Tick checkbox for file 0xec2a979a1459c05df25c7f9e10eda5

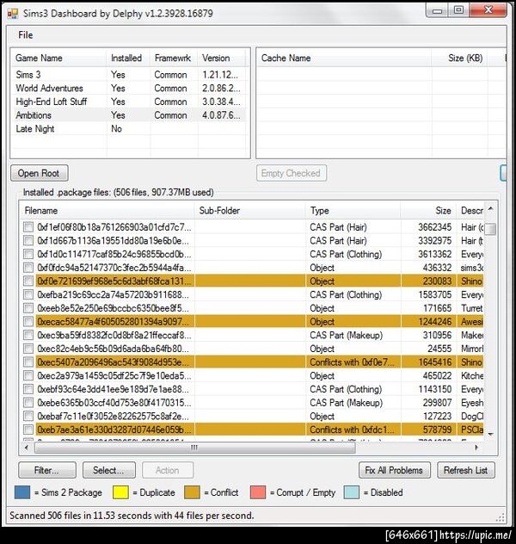[x=28, y=376]
